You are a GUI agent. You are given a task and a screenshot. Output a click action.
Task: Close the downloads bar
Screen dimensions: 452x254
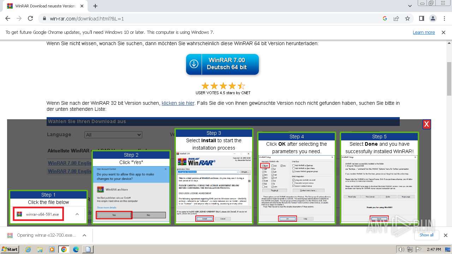[x=445, y=235]
